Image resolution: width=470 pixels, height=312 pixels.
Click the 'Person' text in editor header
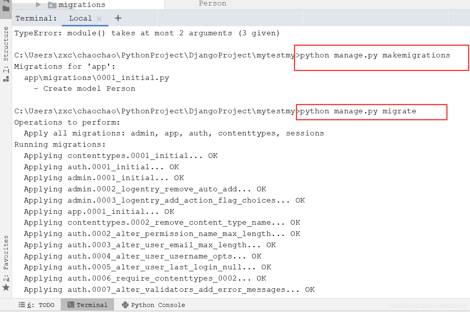point(213,3)
